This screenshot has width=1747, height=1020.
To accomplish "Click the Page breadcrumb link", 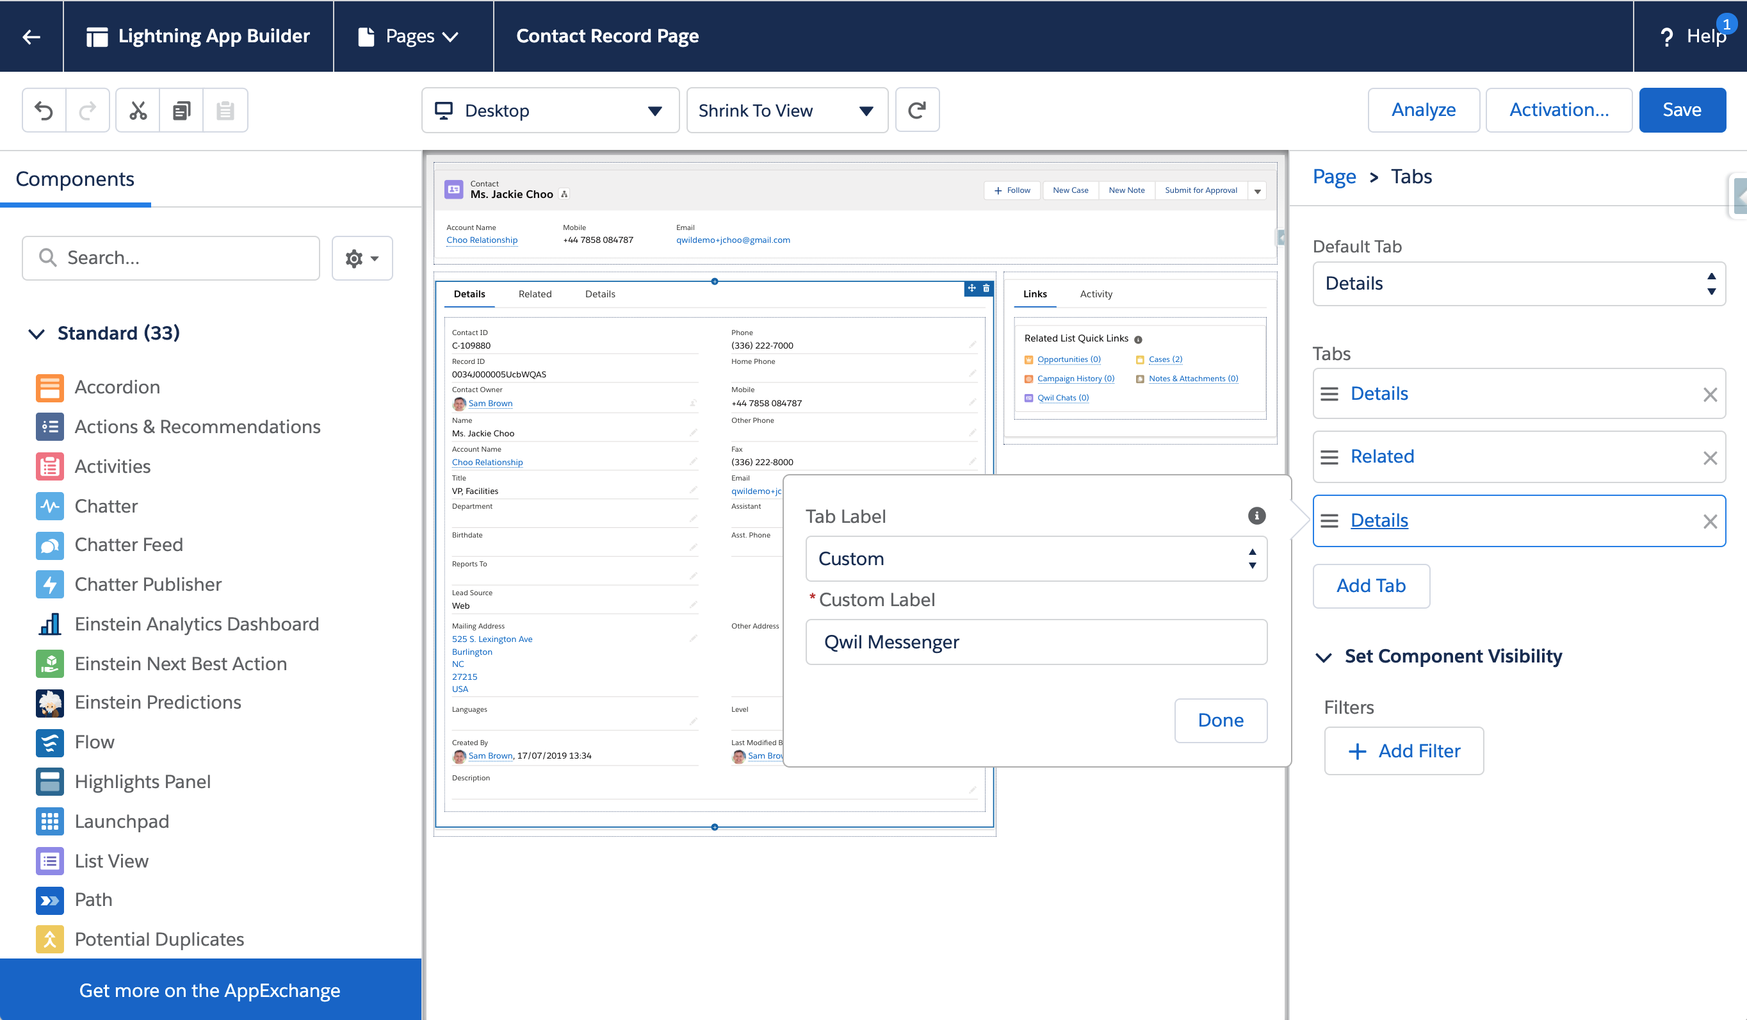I will coord(1334,177).
